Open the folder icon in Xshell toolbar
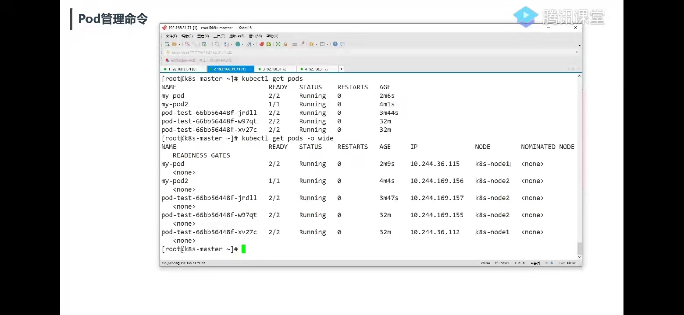Image resolution: width=684 pixels, height=315 pixels. click(174, 44)
